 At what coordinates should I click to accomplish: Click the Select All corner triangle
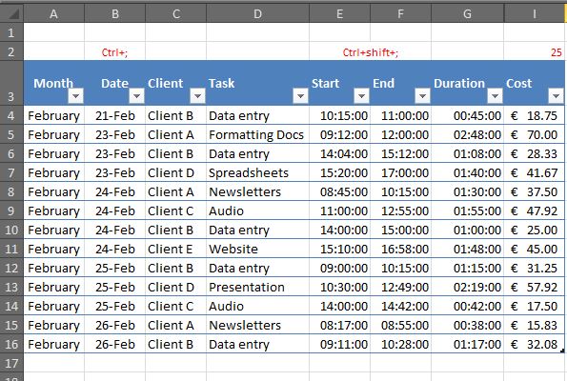click(12, 13)
